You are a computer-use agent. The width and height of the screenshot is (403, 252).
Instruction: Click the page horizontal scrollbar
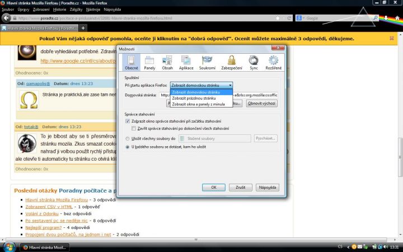coord(196,240)
